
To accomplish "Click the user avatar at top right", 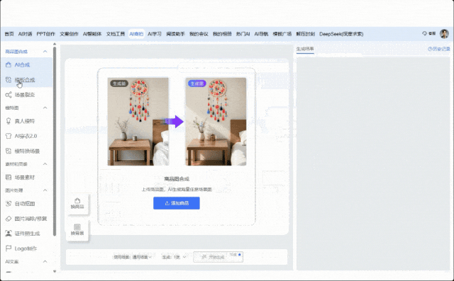I will 444,34.
